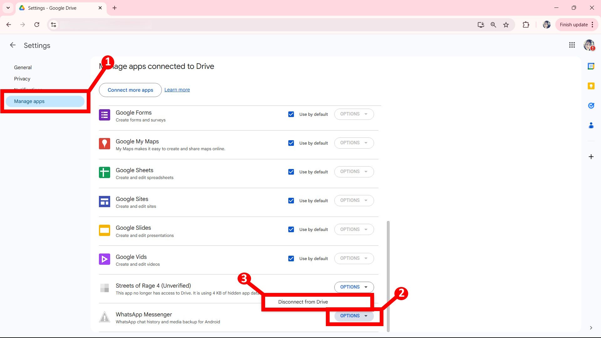Click the Connect more apps button
This screenshot has height=338, width=601.
(x=130, y=90)
